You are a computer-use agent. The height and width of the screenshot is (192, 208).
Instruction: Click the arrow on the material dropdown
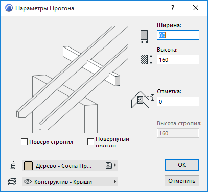click(x=115, y=165)
